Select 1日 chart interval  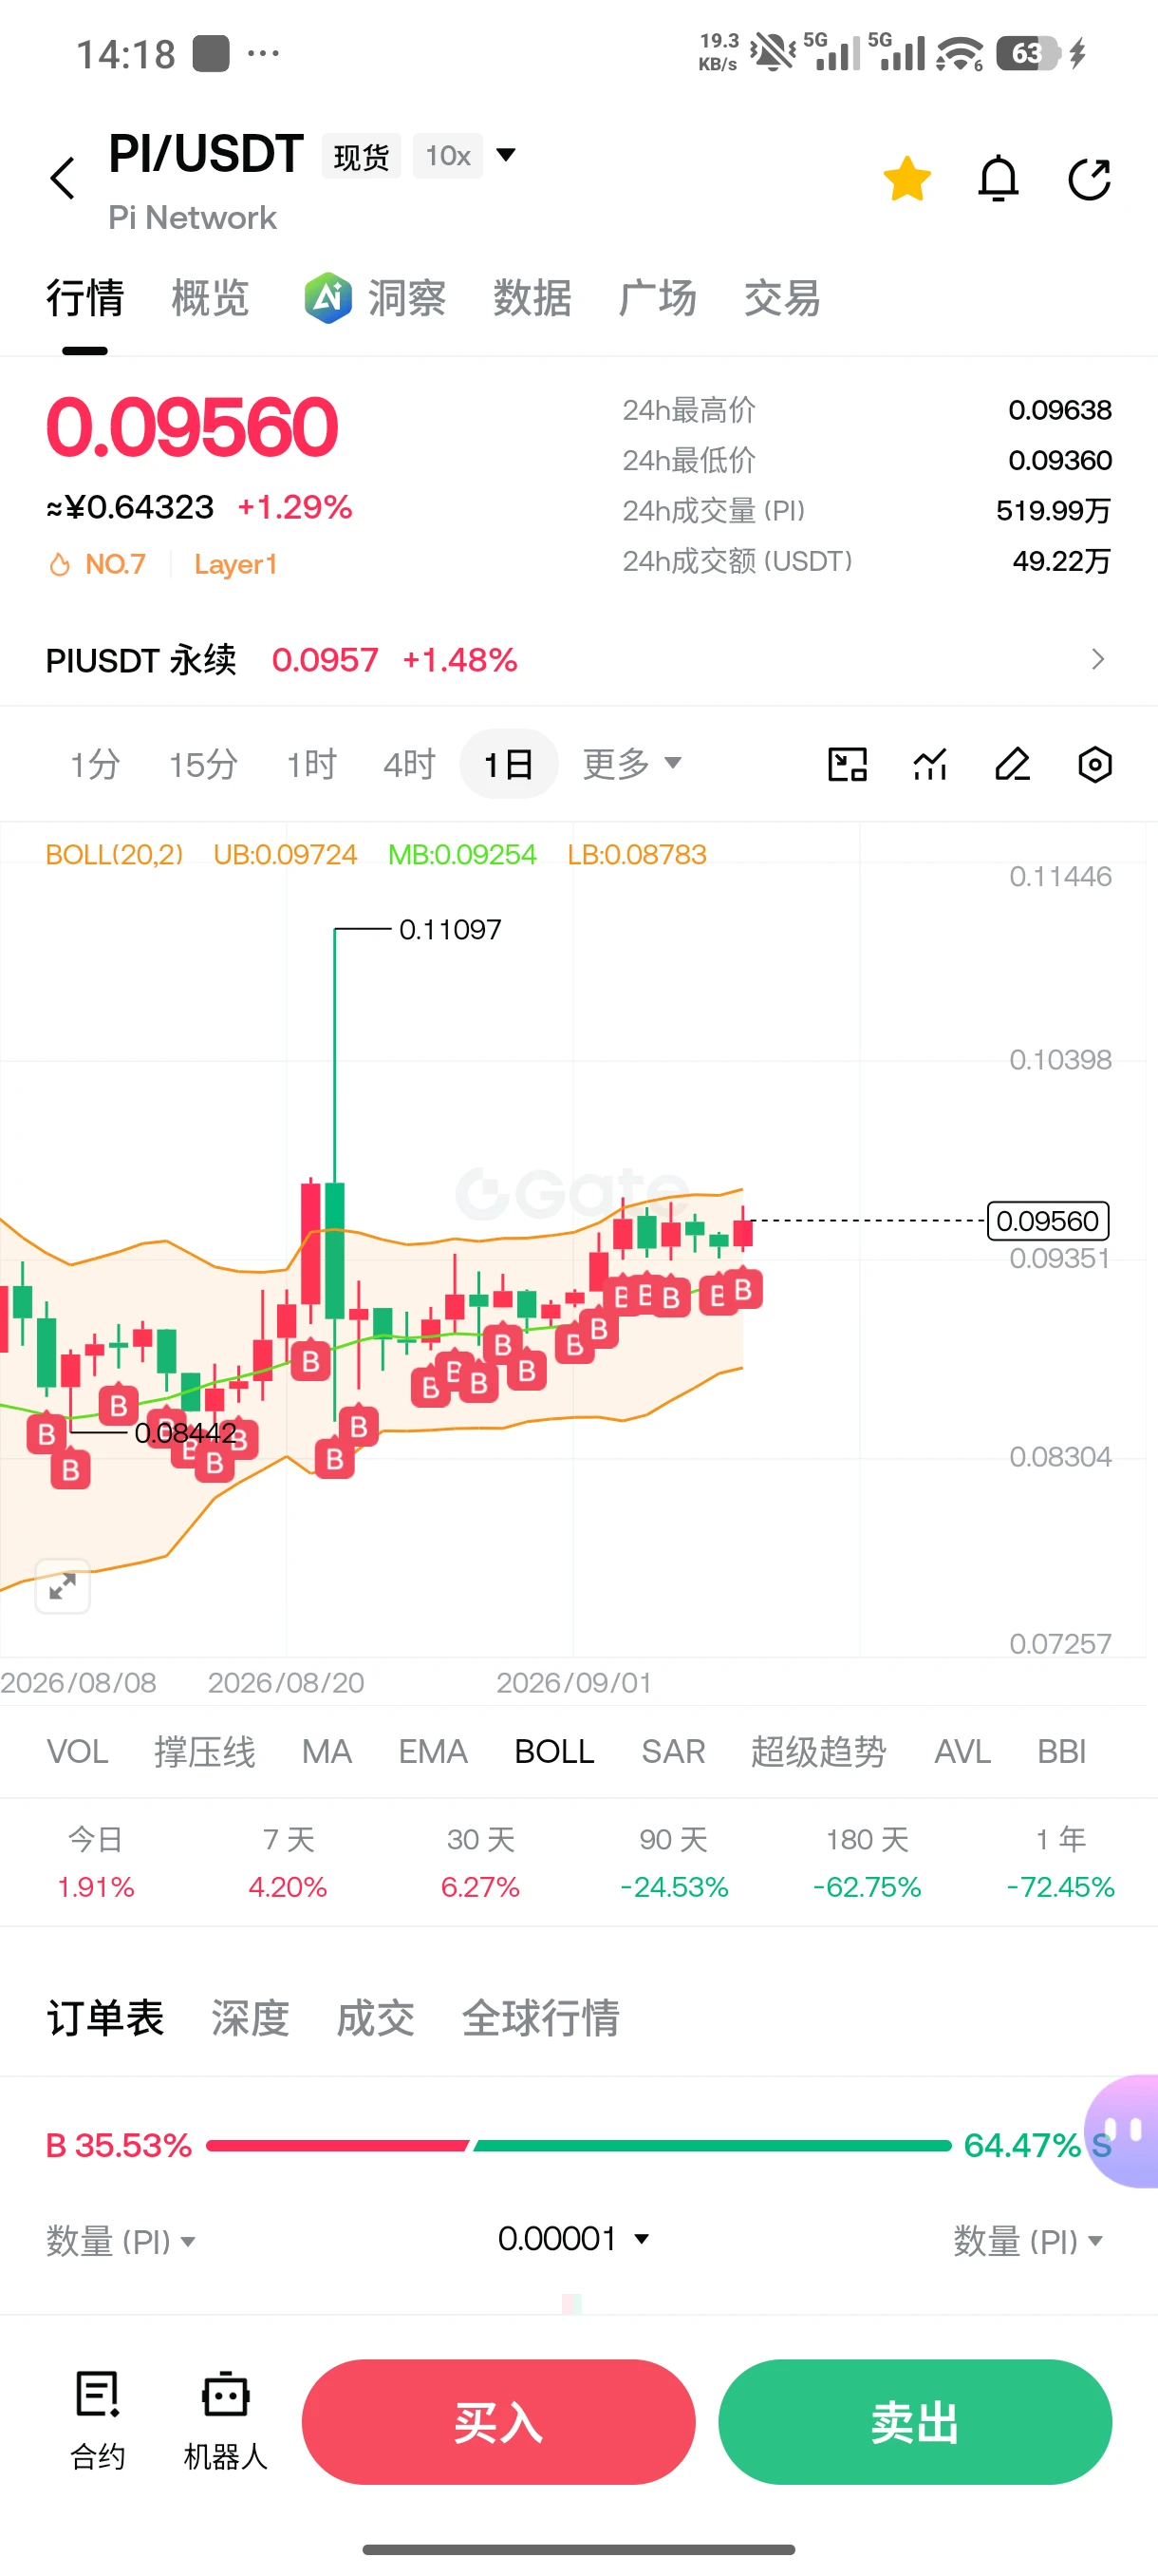click(x=509, y=765)
